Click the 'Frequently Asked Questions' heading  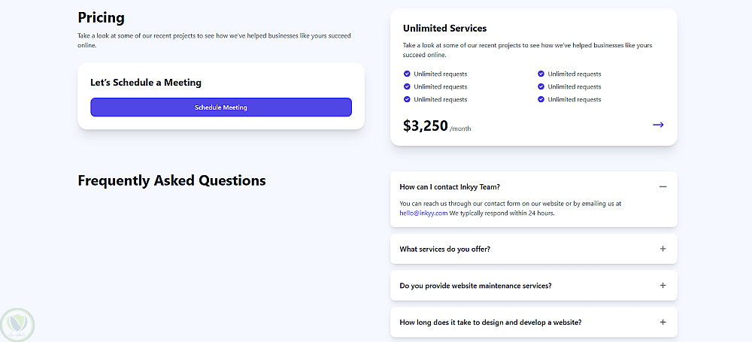[171, 180]
